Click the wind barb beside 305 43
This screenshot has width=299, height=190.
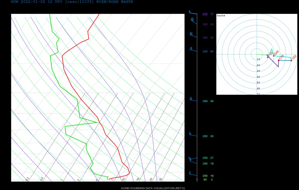click(193, 21)
